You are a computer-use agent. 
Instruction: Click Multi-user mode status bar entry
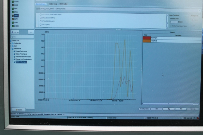(188, 118)
